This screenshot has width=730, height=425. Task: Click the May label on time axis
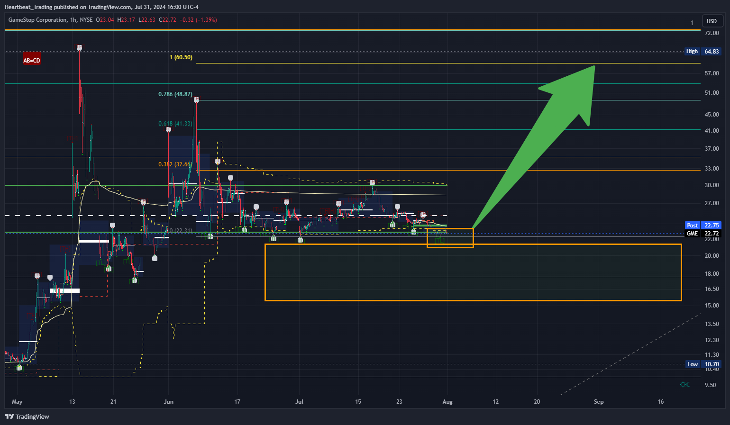tap(17, 402)
